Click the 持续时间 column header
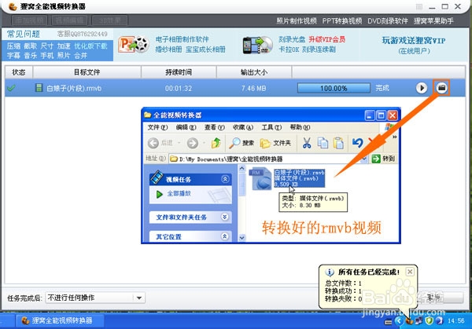Screen dimensions: 472x329 pyautogui.click(x=179, y=72)
